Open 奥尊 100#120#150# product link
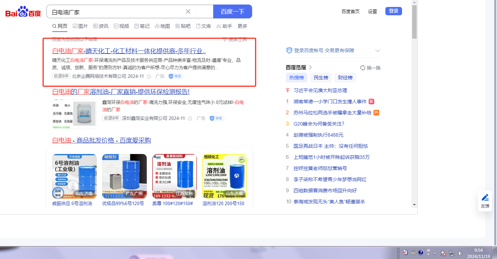Screen dimensions: 497x259 (173, 203)
